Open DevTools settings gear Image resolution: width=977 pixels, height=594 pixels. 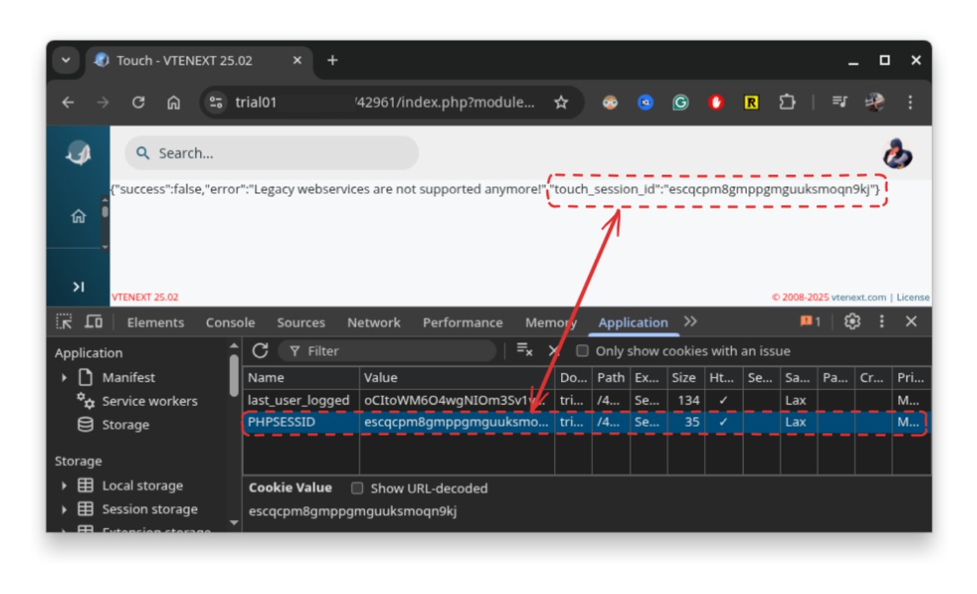tap(852, 322)
